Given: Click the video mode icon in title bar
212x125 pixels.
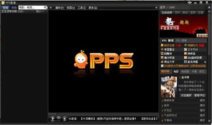Looking at the screenshot, I should [x=190, y=3].
